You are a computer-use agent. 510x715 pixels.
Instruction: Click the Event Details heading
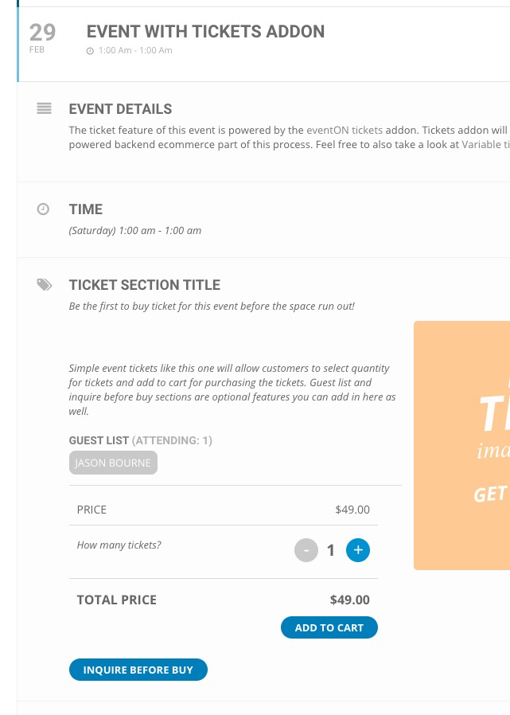click(120, 109)
